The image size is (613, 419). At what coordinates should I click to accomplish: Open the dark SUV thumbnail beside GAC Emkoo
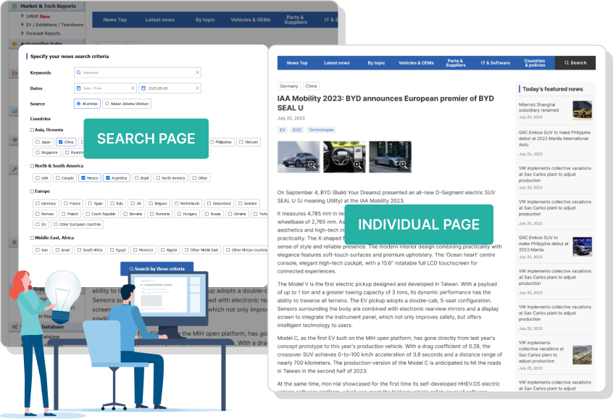click(582, 246)
